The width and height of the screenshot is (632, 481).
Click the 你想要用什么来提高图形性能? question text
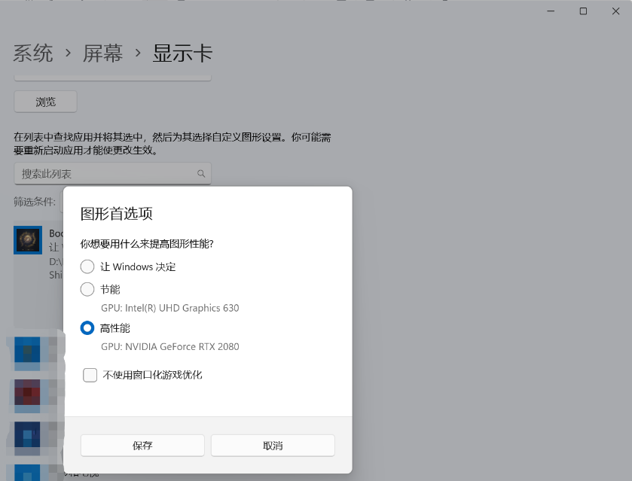point(147,244)
